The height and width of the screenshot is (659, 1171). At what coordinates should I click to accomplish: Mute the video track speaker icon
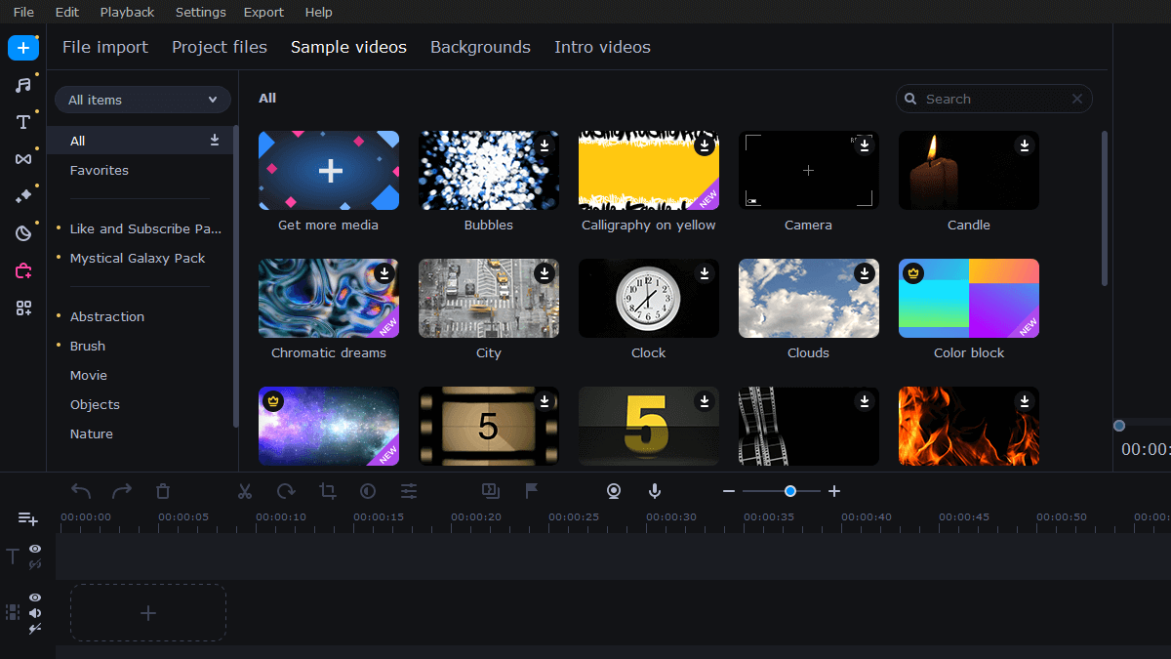point(35,613)
